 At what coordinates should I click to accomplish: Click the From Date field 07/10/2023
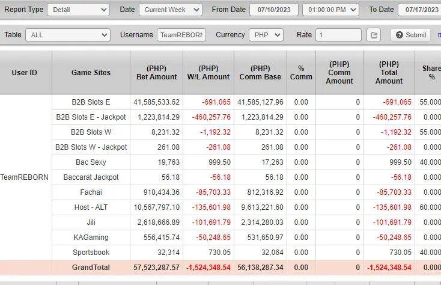(x=274, y=10)
